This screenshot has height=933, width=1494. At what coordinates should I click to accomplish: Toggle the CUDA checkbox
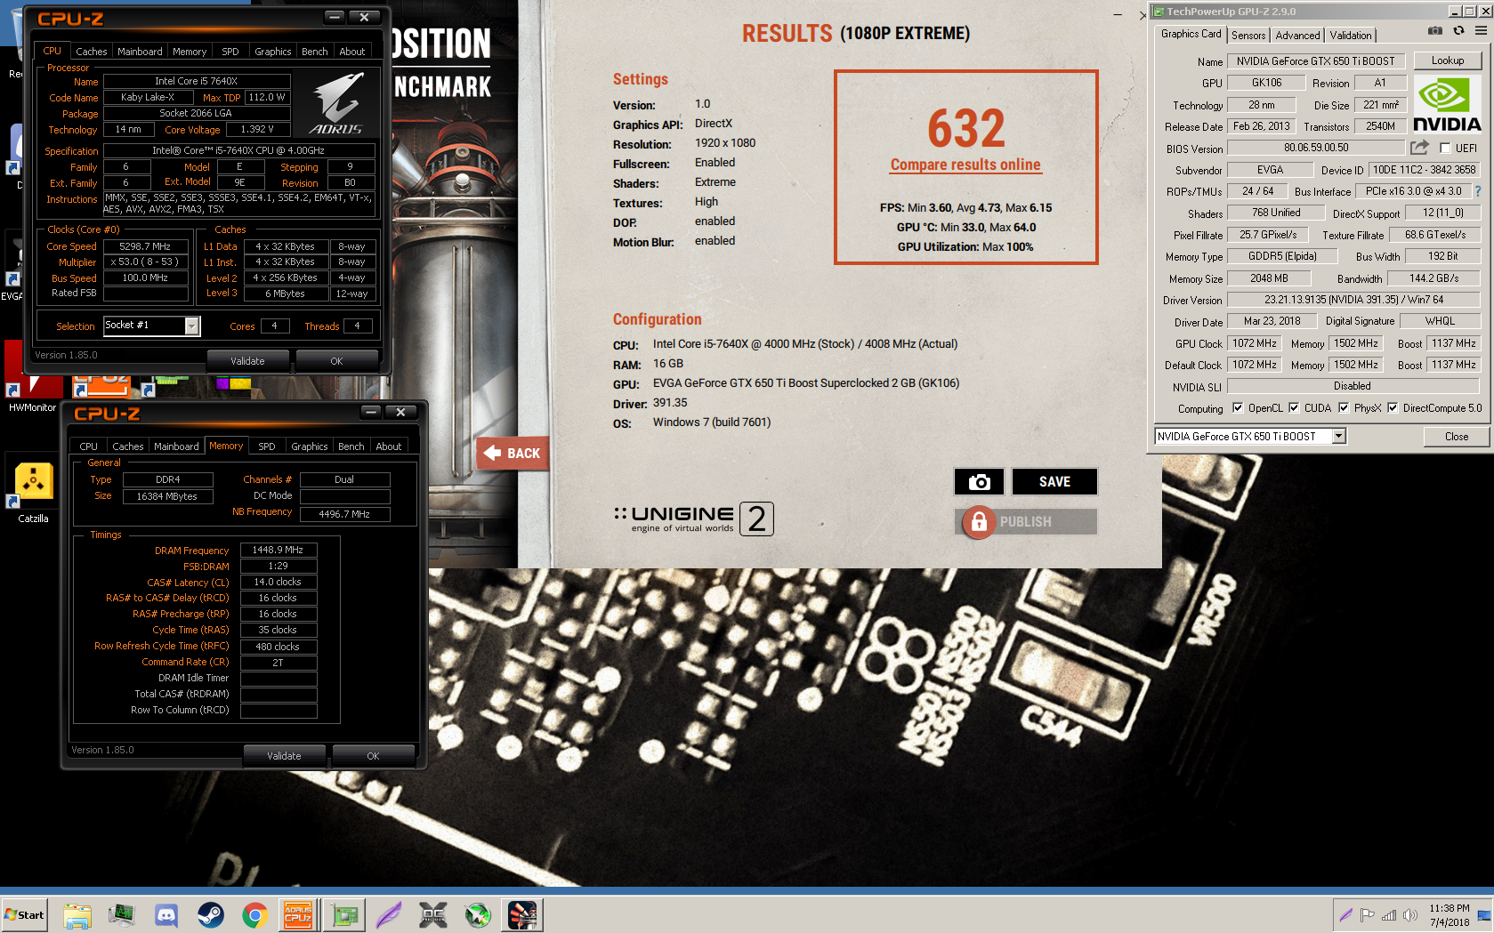point(1294,408)
